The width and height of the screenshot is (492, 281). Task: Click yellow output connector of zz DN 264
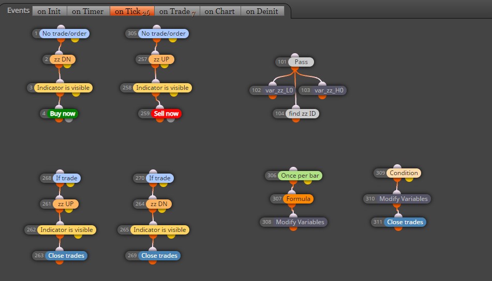tap(162, 210)
